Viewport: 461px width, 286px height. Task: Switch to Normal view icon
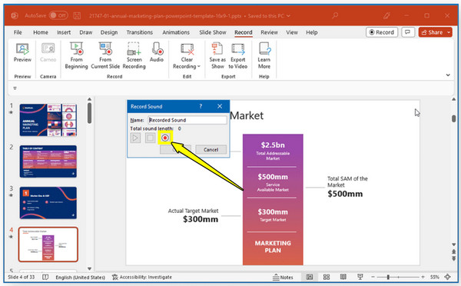coord(310,277)
